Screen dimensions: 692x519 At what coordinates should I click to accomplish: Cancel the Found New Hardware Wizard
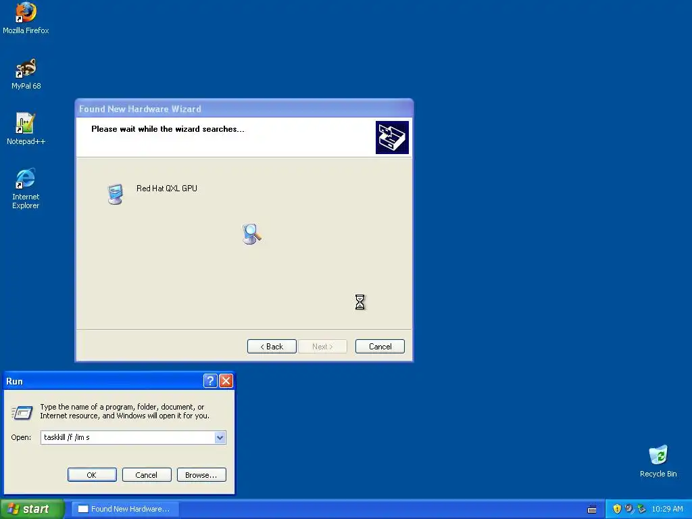[380, 347]
